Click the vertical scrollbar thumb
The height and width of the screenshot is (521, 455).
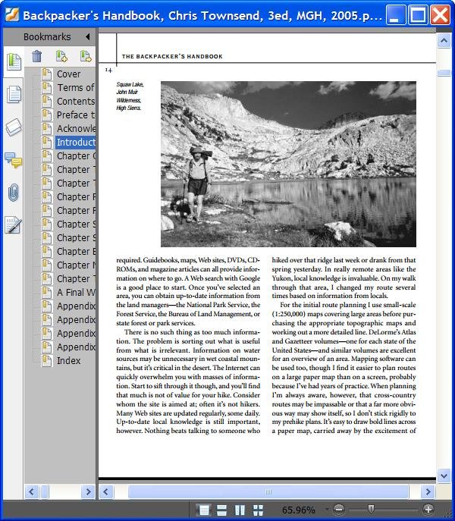pos(444,73)
